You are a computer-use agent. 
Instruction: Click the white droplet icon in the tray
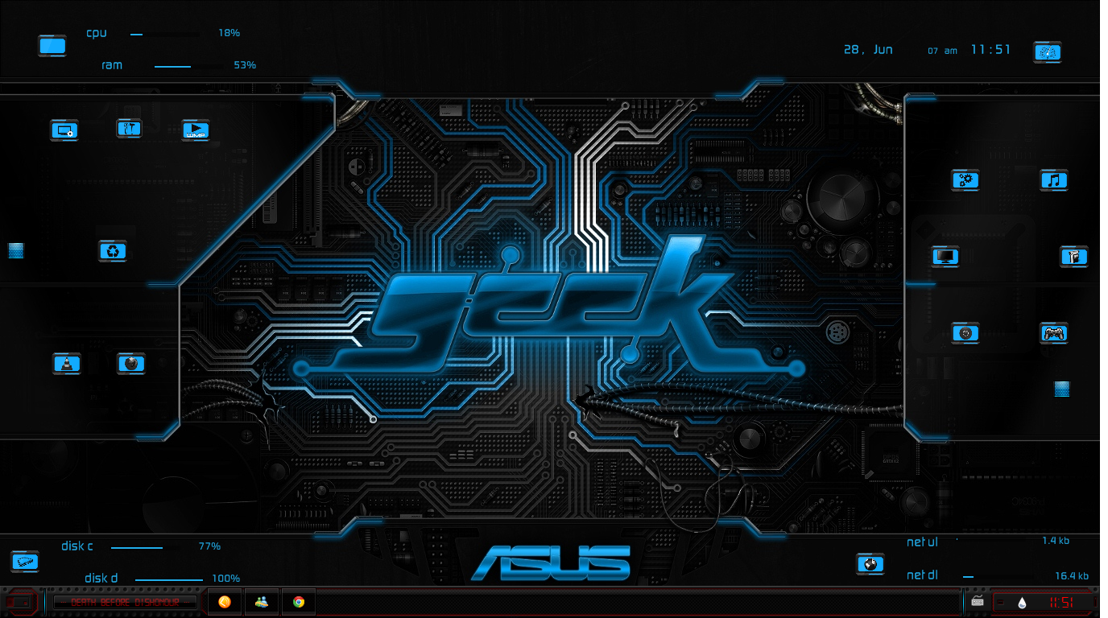click(x=1022, y=602)
